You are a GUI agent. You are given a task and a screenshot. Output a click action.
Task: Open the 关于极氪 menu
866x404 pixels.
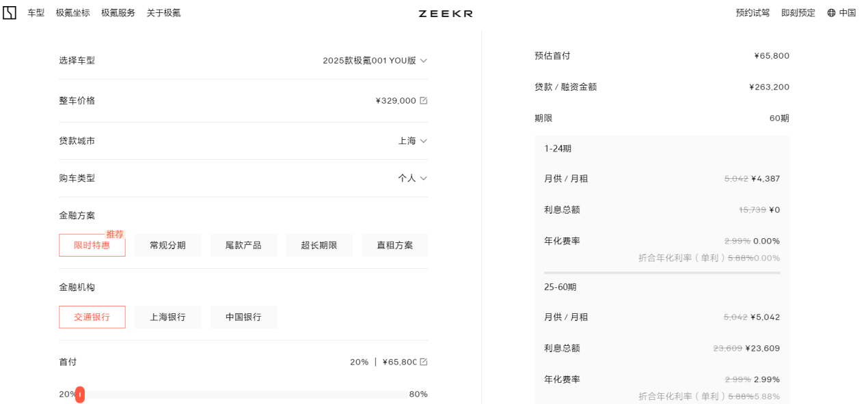pyautogui.click(x=163, y=12)
